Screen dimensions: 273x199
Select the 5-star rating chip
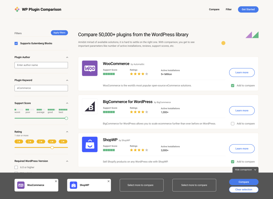pyautogui.click(x=63, y=142)
